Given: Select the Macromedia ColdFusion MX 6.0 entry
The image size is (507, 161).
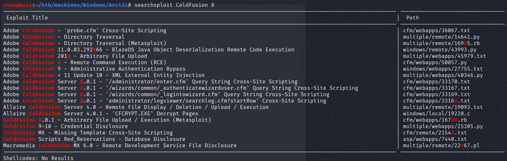Looking at the screenshot, I should click(x=120, y=146).
